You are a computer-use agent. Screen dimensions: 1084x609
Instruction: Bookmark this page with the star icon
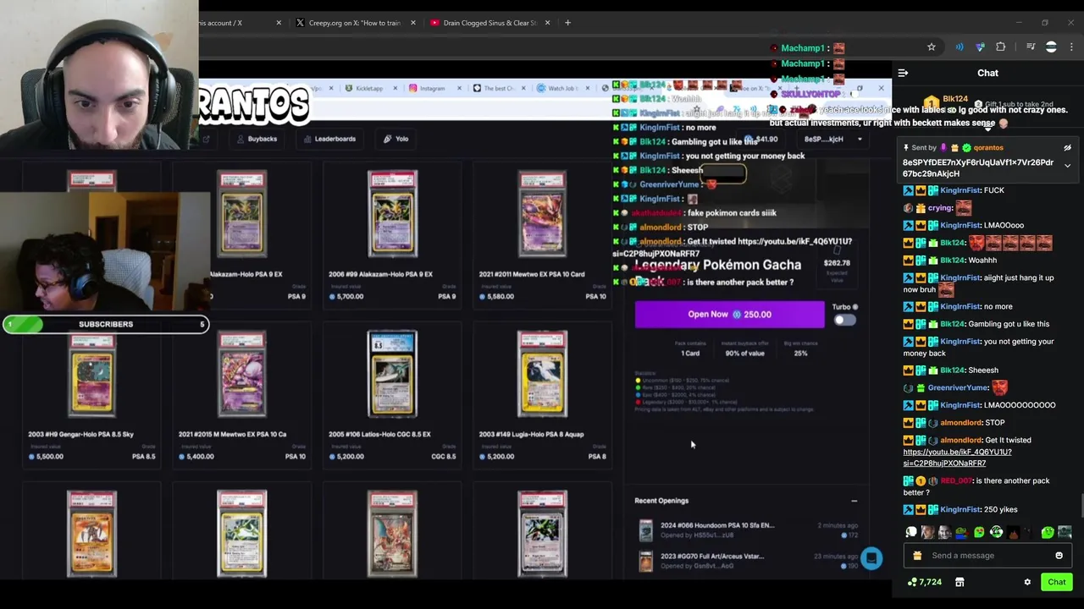[932, 47]
